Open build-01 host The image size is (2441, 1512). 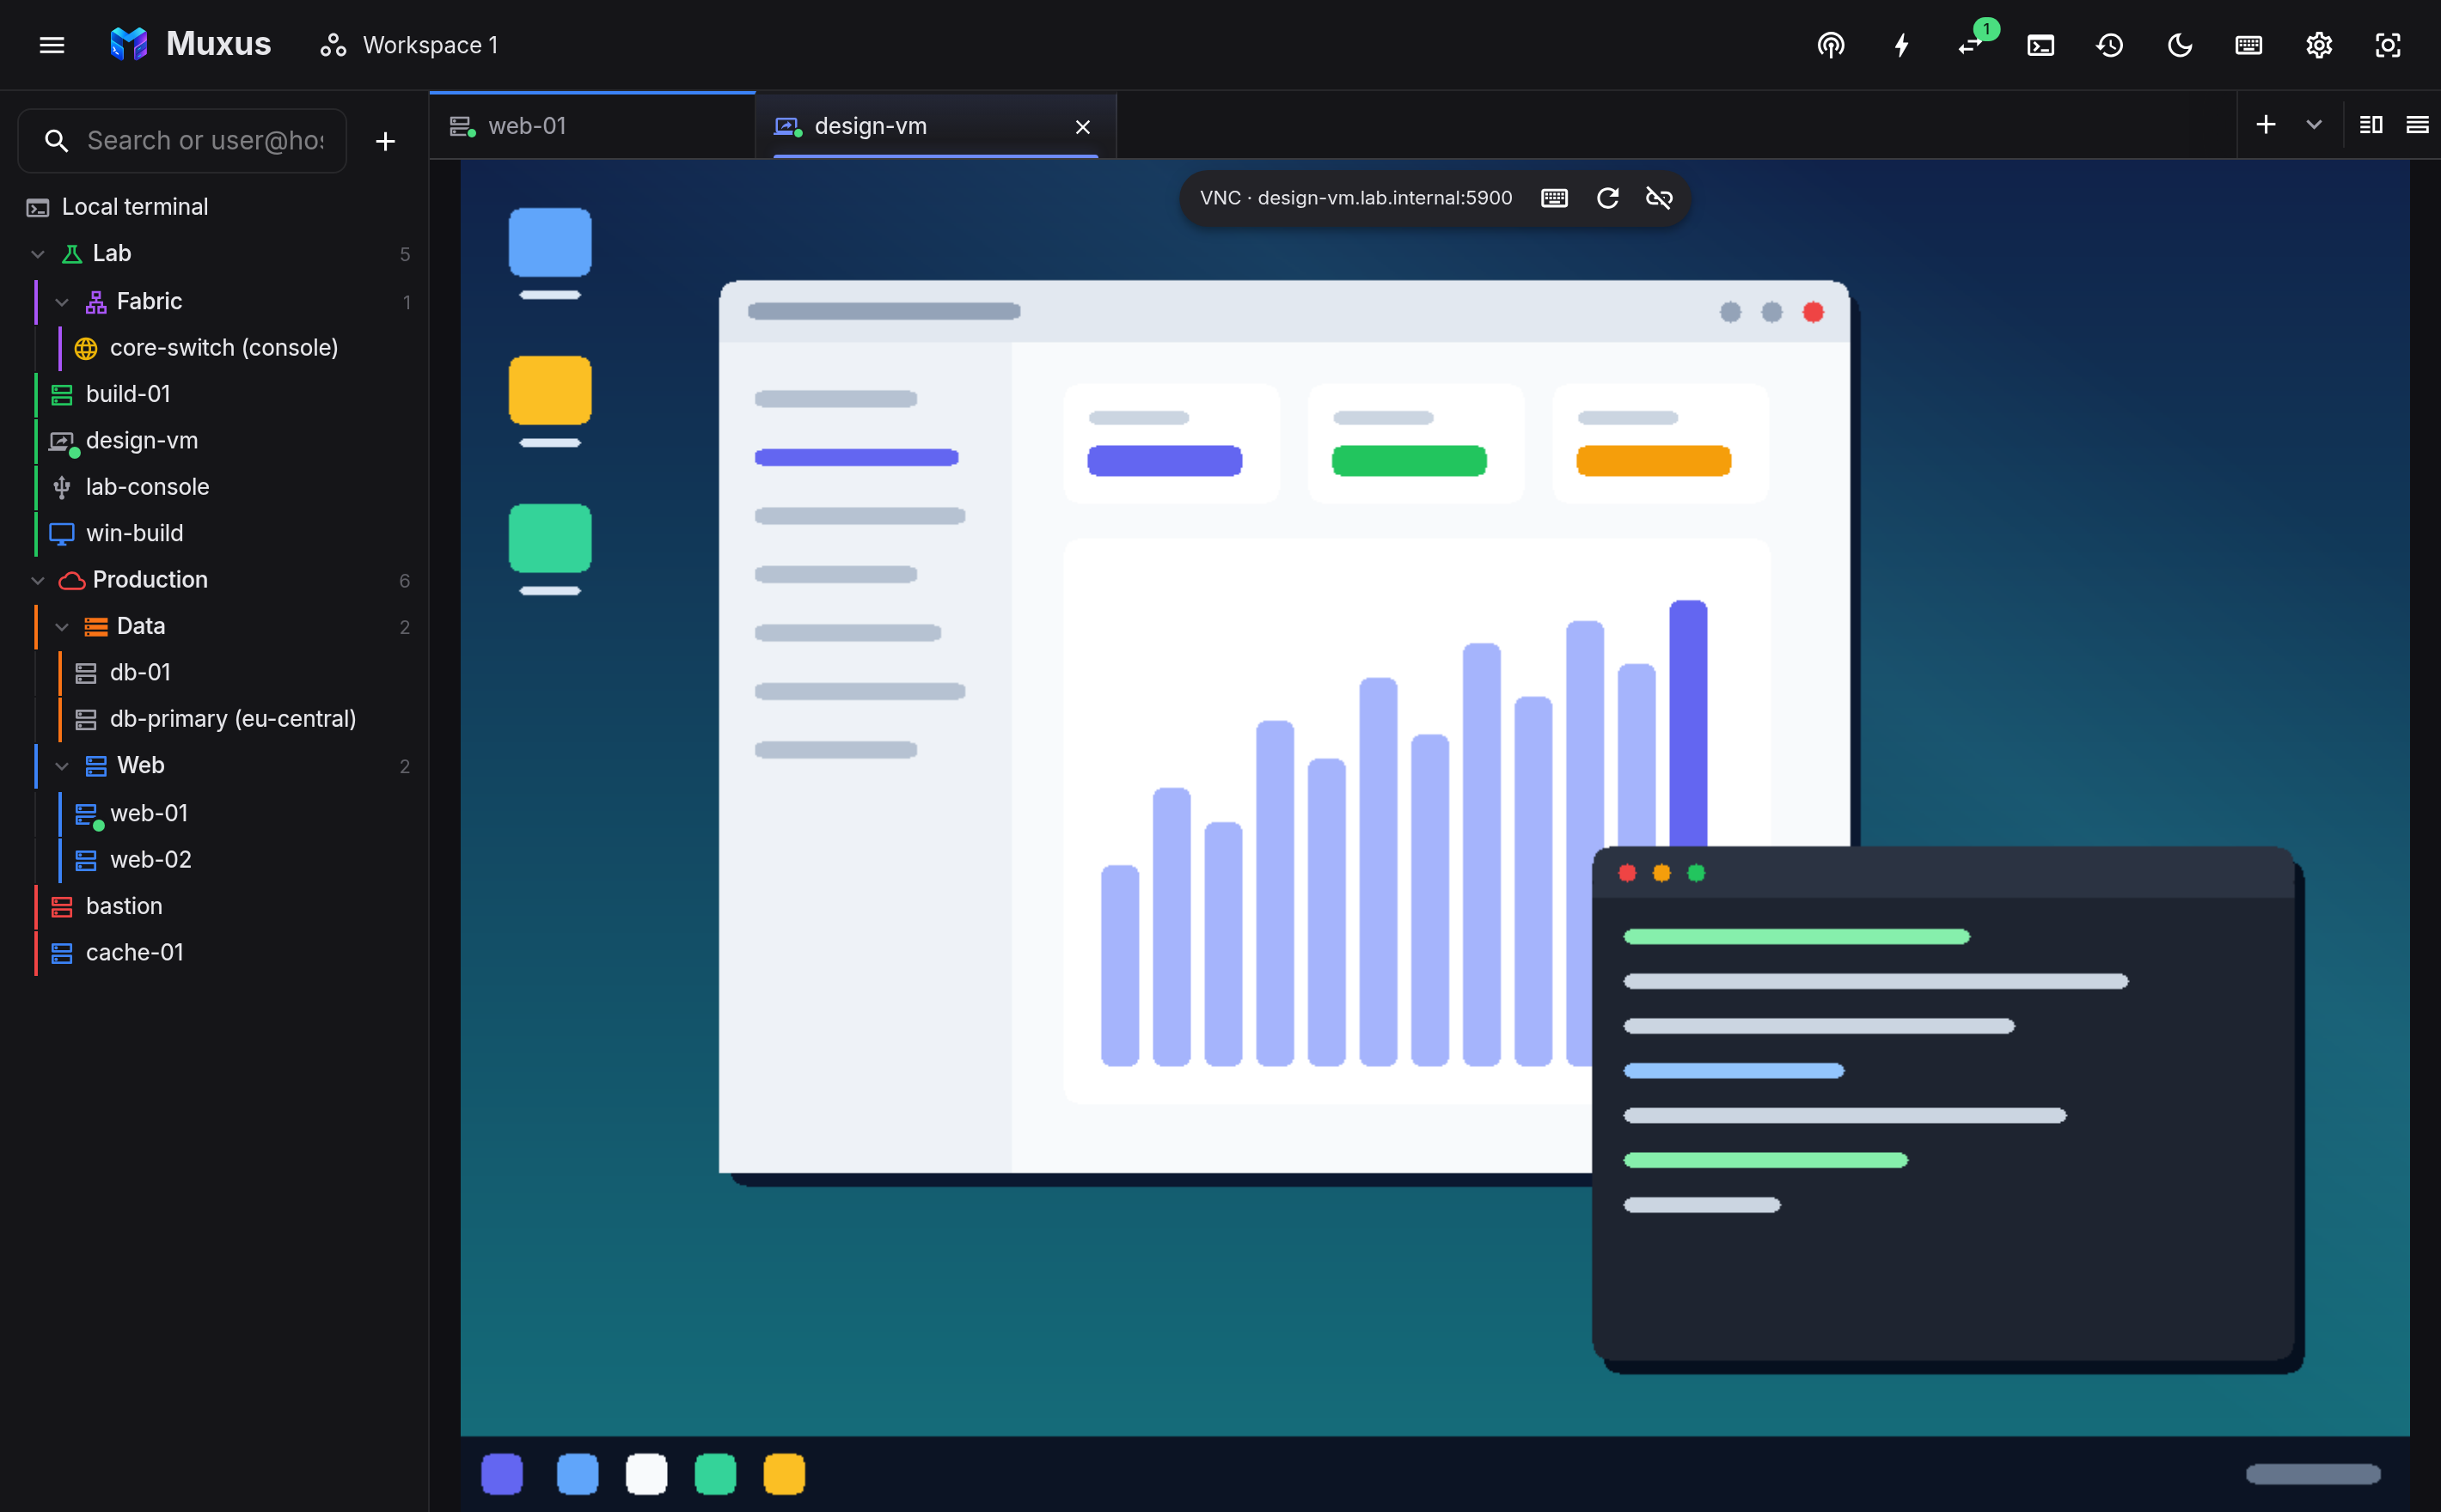tap(215, 394)
